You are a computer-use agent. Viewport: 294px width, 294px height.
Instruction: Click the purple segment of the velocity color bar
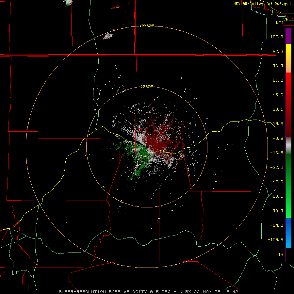pos(288,37)
